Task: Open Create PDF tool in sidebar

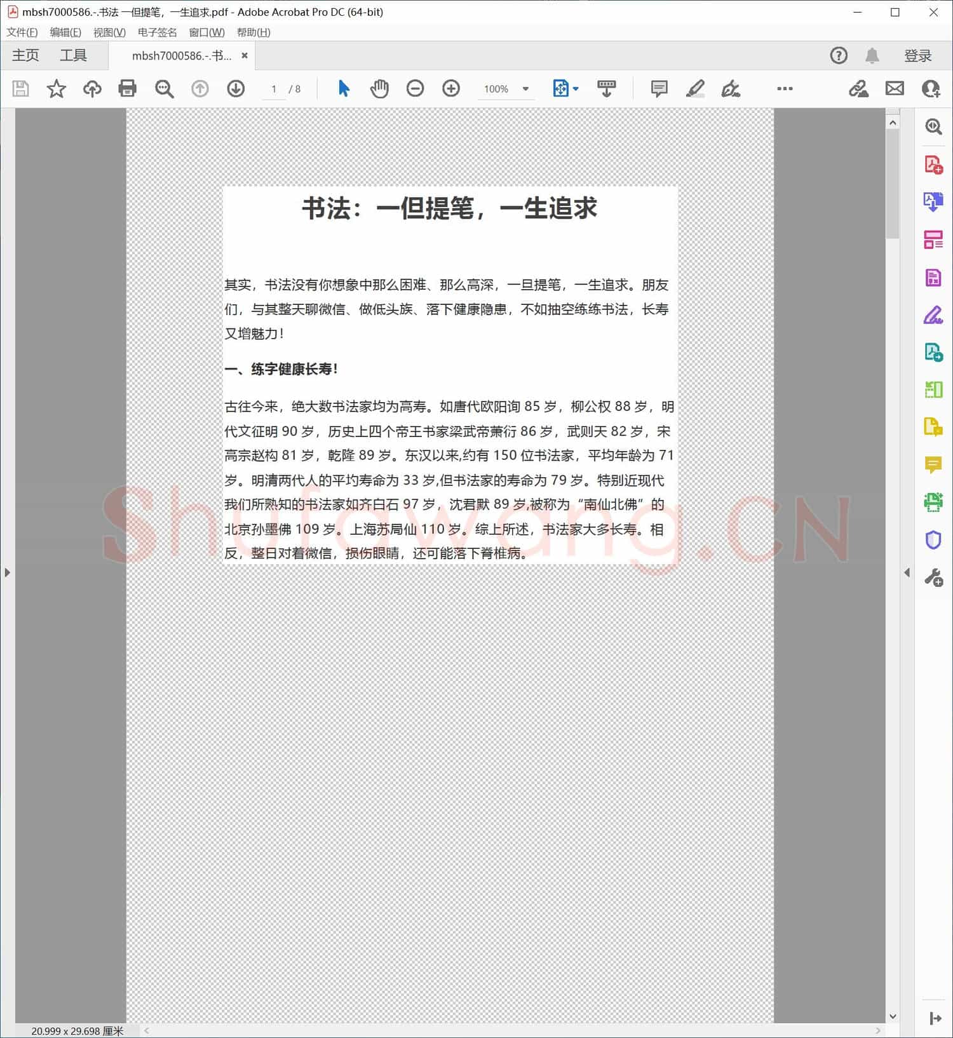Action: click(x=933, y=165)
